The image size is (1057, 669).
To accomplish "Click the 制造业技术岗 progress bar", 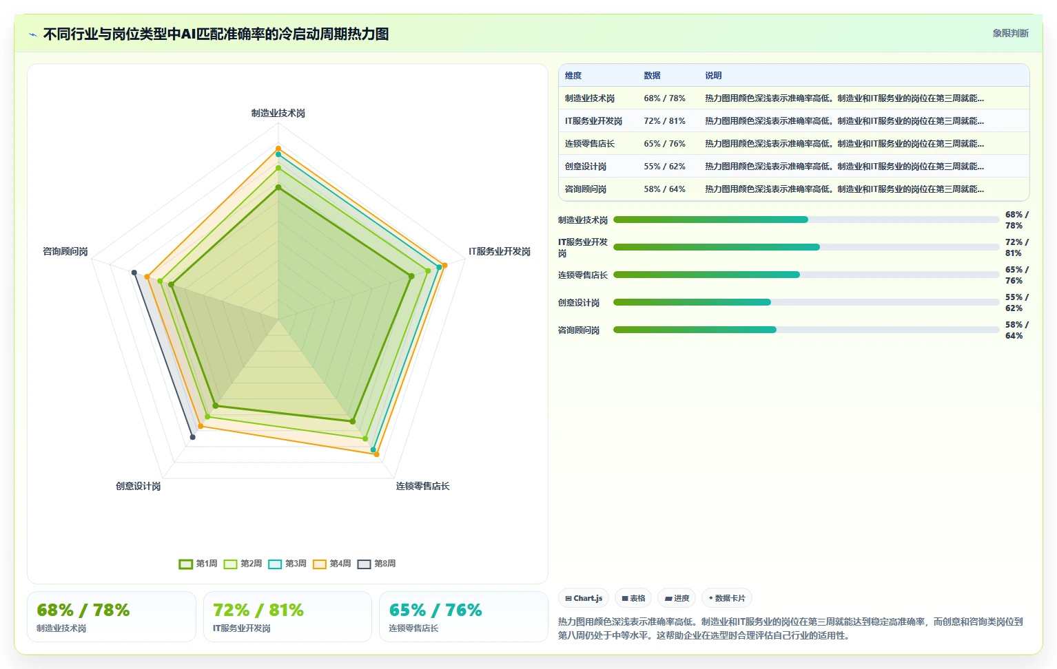I will pos(806,220).
